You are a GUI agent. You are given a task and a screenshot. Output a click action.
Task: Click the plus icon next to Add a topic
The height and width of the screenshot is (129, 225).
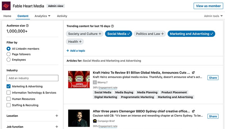(68, 51)
